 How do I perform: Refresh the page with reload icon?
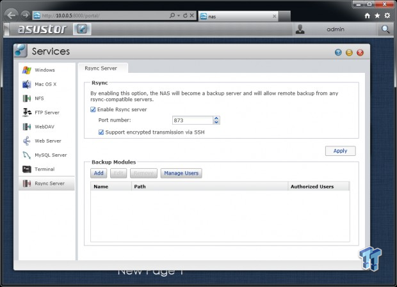click(x=185, y=16)
